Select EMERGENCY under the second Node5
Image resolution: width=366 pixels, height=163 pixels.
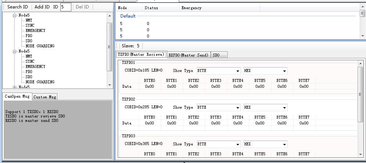coord(35,66)
